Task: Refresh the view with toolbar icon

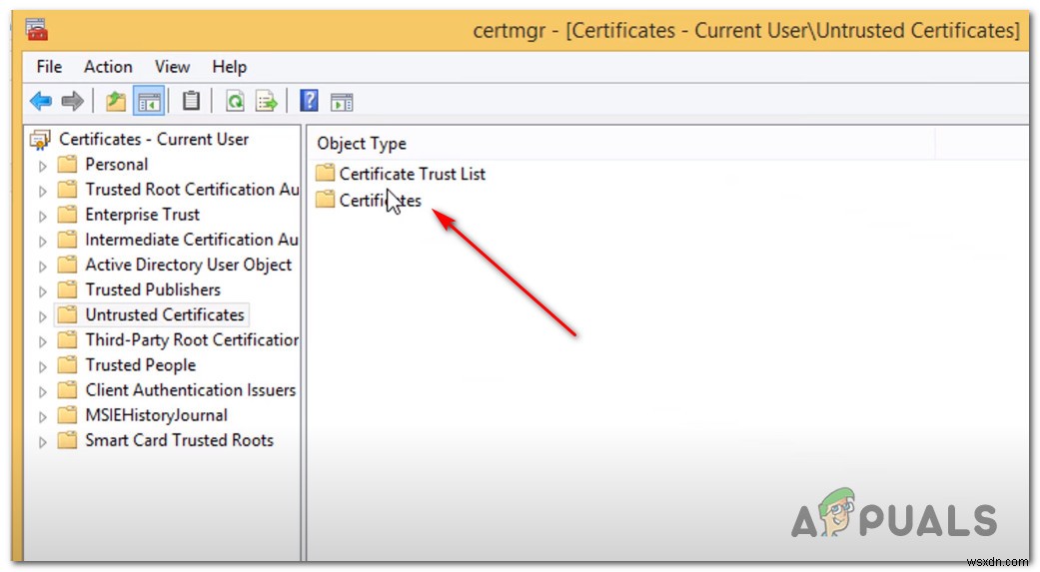Action: coord(235,102)
